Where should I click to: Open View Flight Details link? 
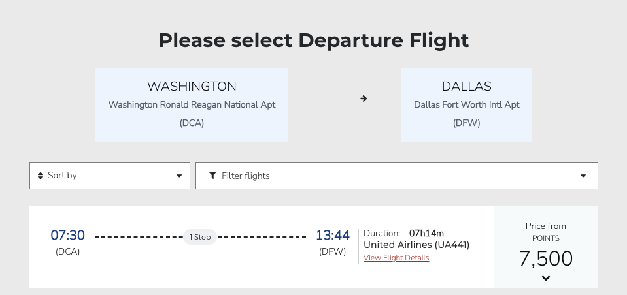tap(396, 258)
